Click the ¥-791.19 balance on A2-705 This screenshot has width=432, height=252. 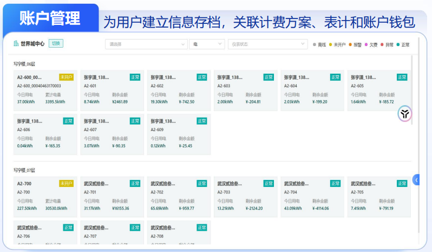tap(387, 208)
